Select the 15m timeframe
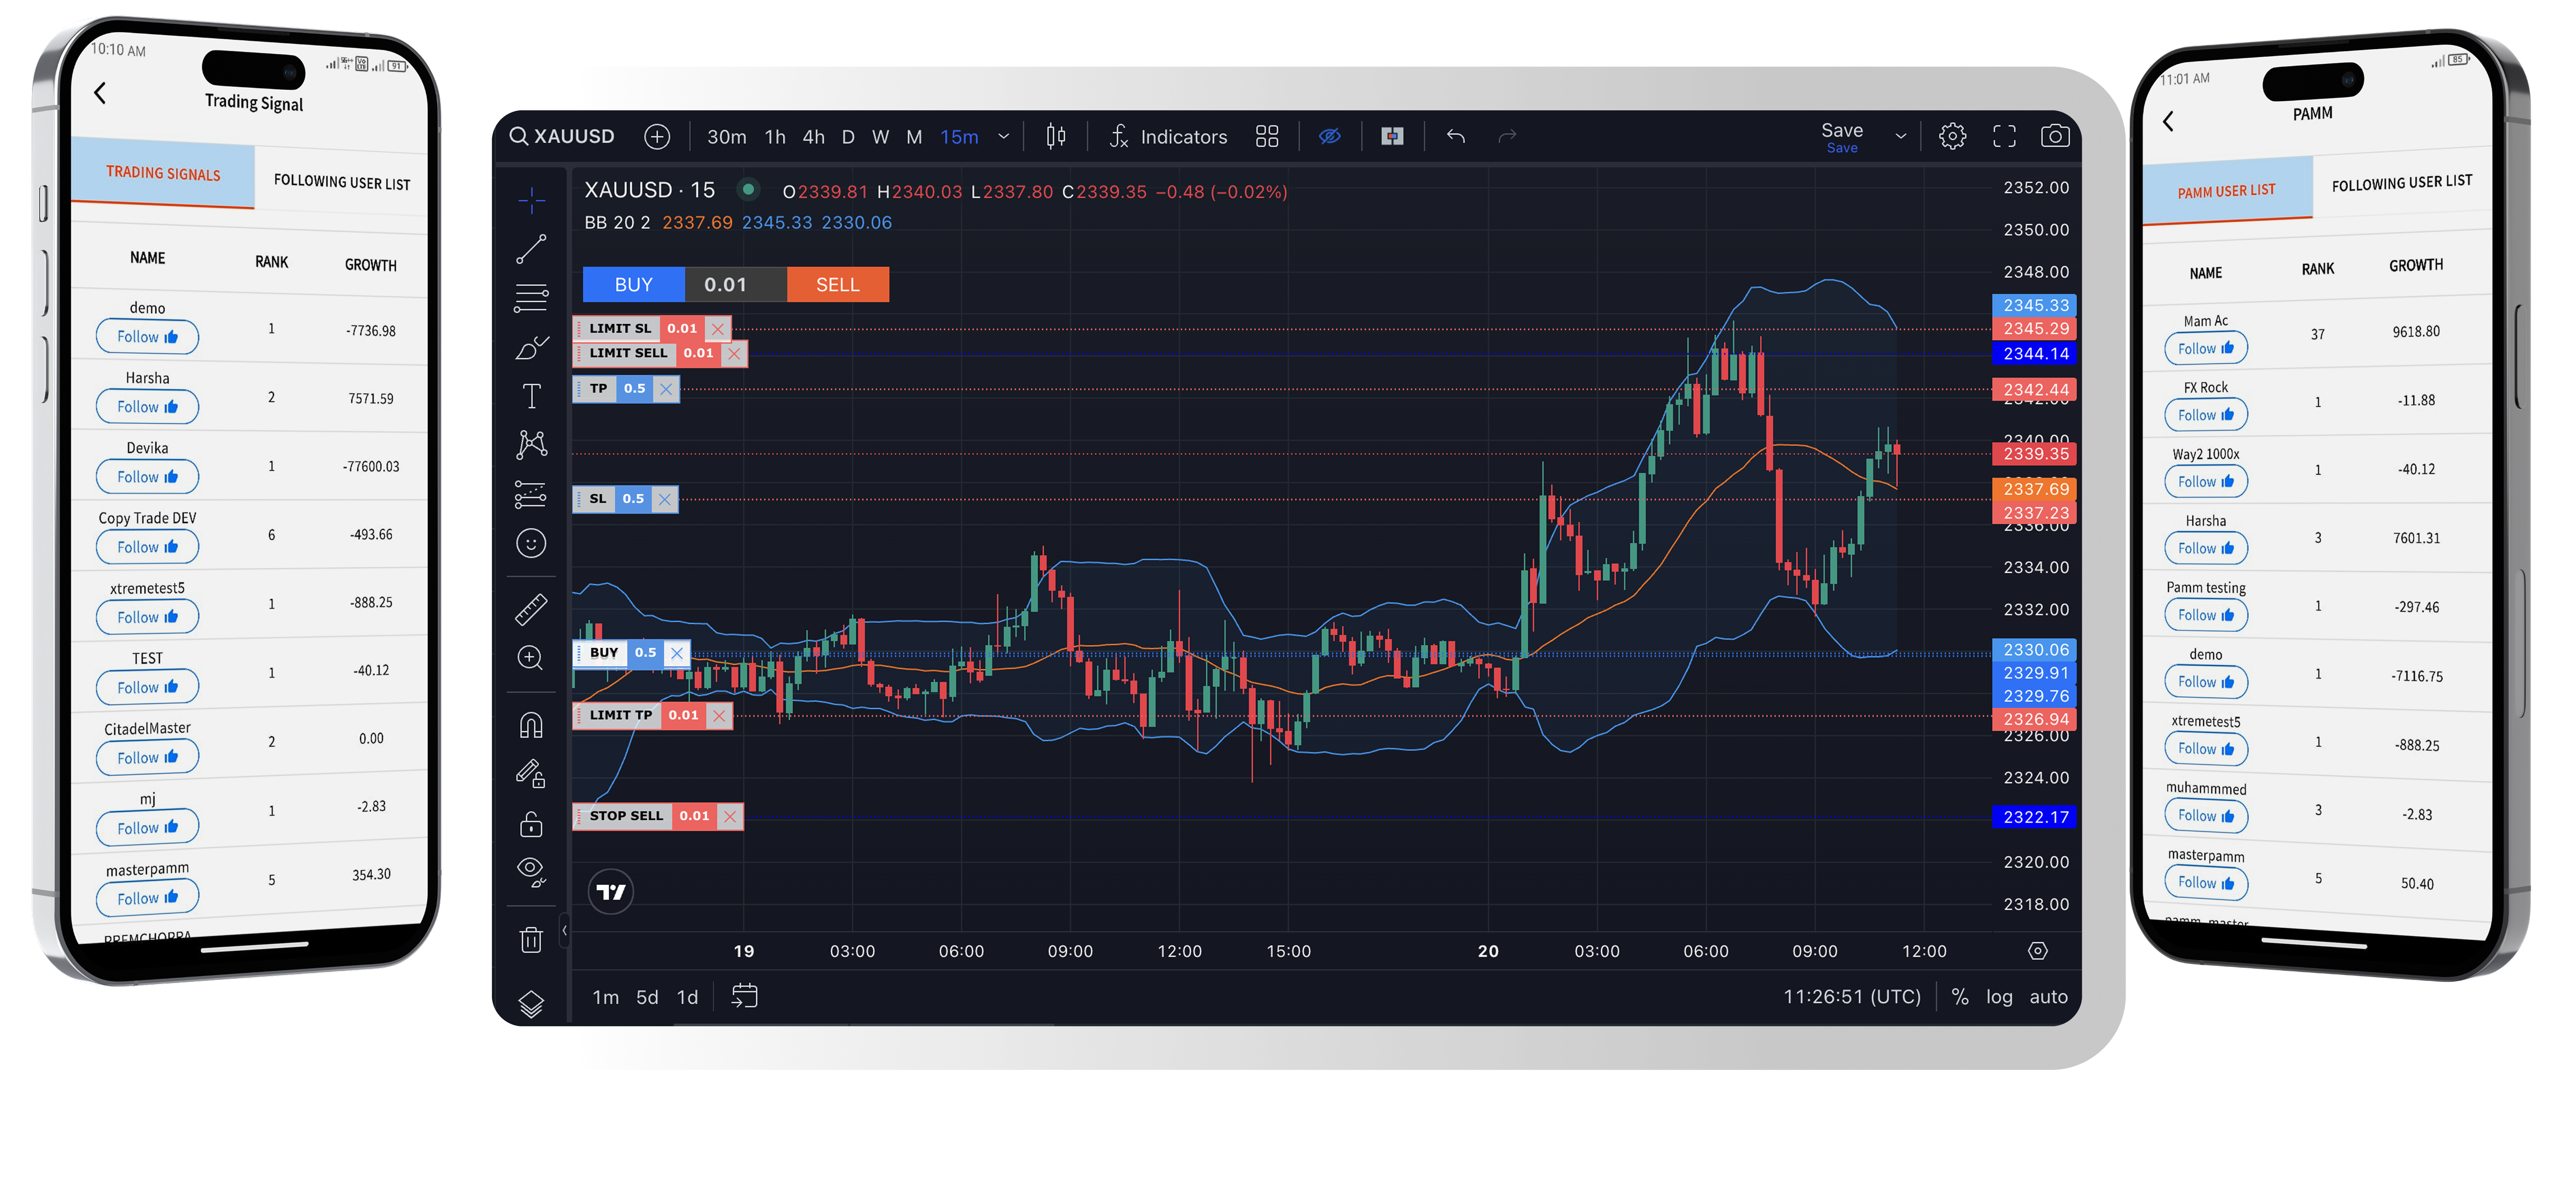2576x1177 pixels. pos(959,137)
